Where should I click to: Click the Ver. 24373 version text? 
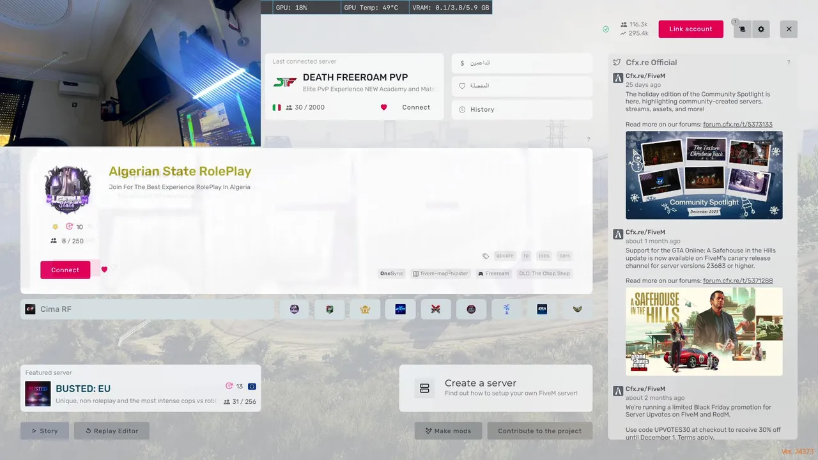pos(797,452)
